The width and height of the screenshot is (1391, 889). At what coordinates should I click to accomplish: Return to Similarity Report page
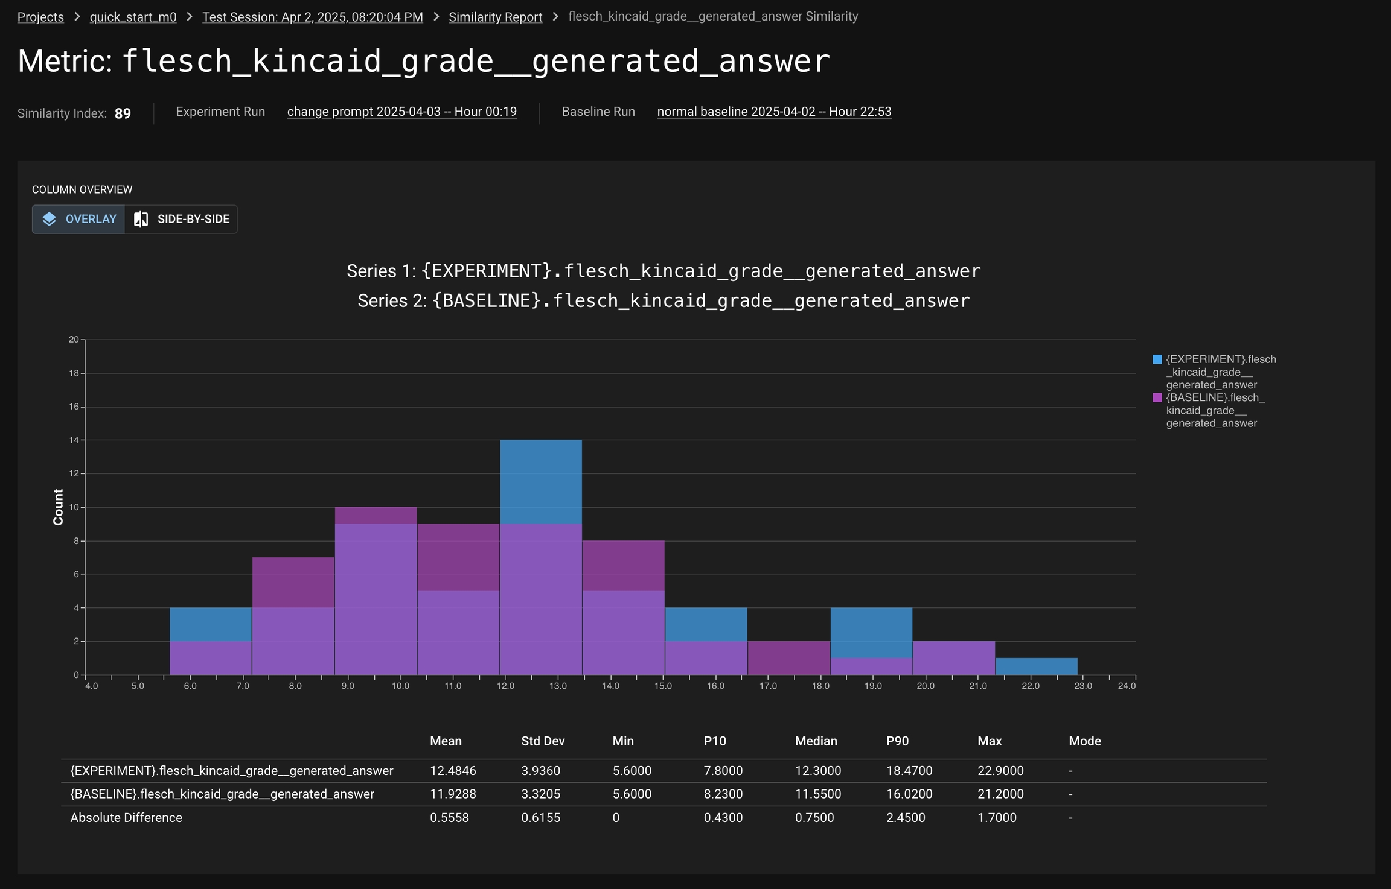point(495,17)
